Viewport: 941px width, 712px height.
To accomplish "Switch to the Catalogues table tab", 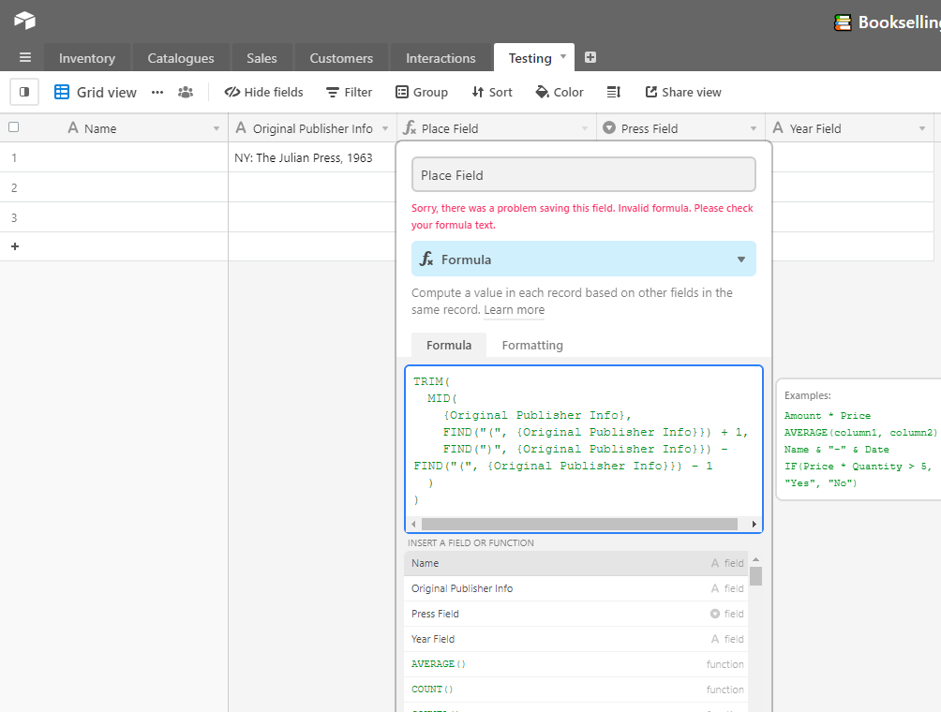I will tap(181, 58).
